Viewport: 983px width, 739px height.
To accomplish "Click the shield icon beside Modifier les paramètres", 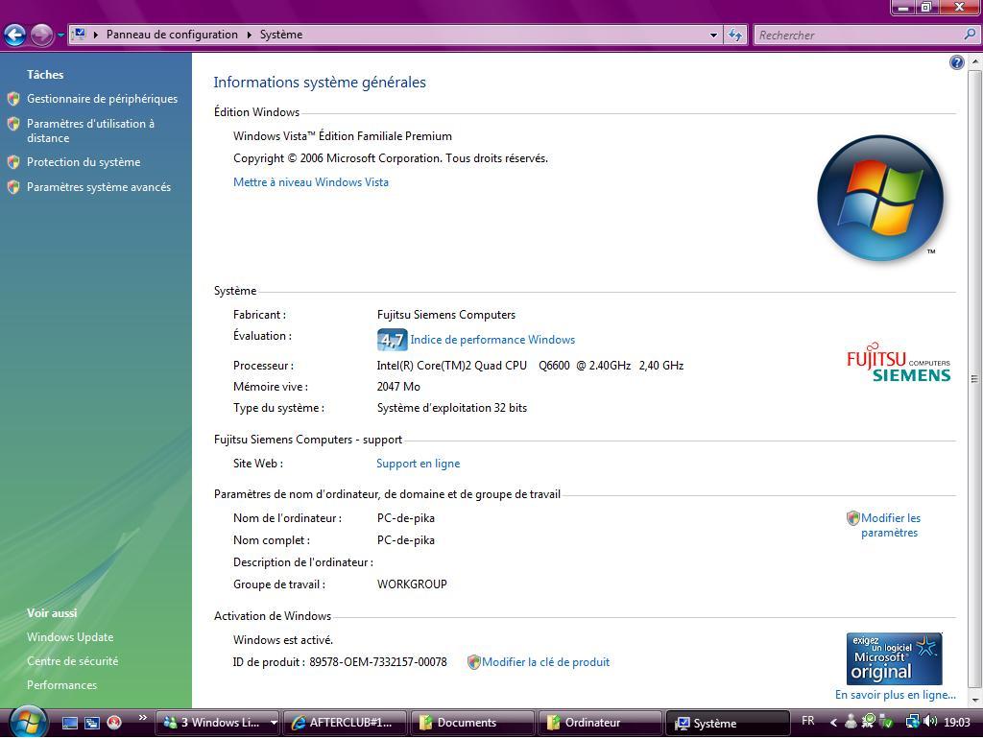I will (x=852, y=518).
